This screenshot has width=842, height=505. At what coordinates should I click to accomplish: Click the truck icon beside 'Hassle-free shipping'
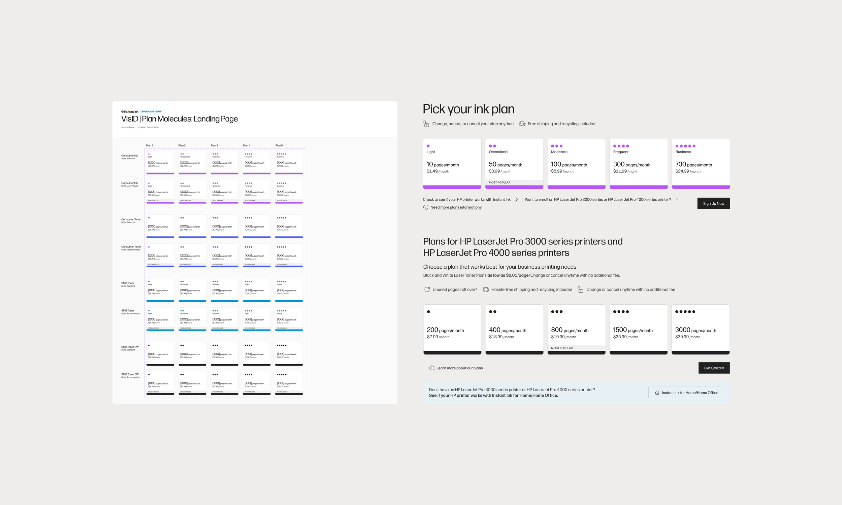tap(486, 290)
